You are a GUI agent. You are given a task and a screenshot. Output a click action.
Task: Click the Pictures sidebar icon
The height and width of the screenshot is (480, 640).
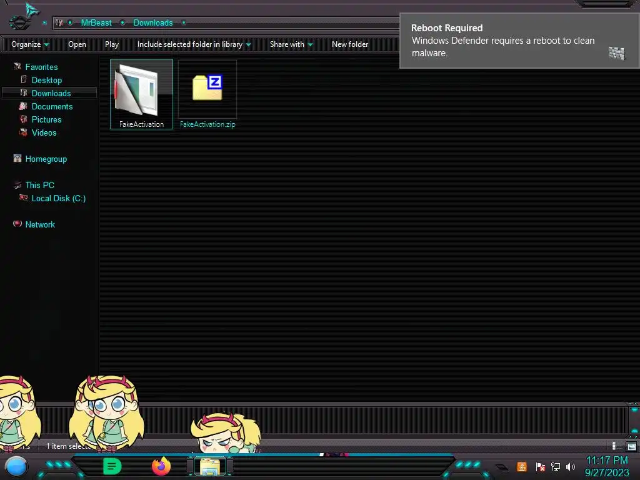pyautogui.click(x=24, y=119)
